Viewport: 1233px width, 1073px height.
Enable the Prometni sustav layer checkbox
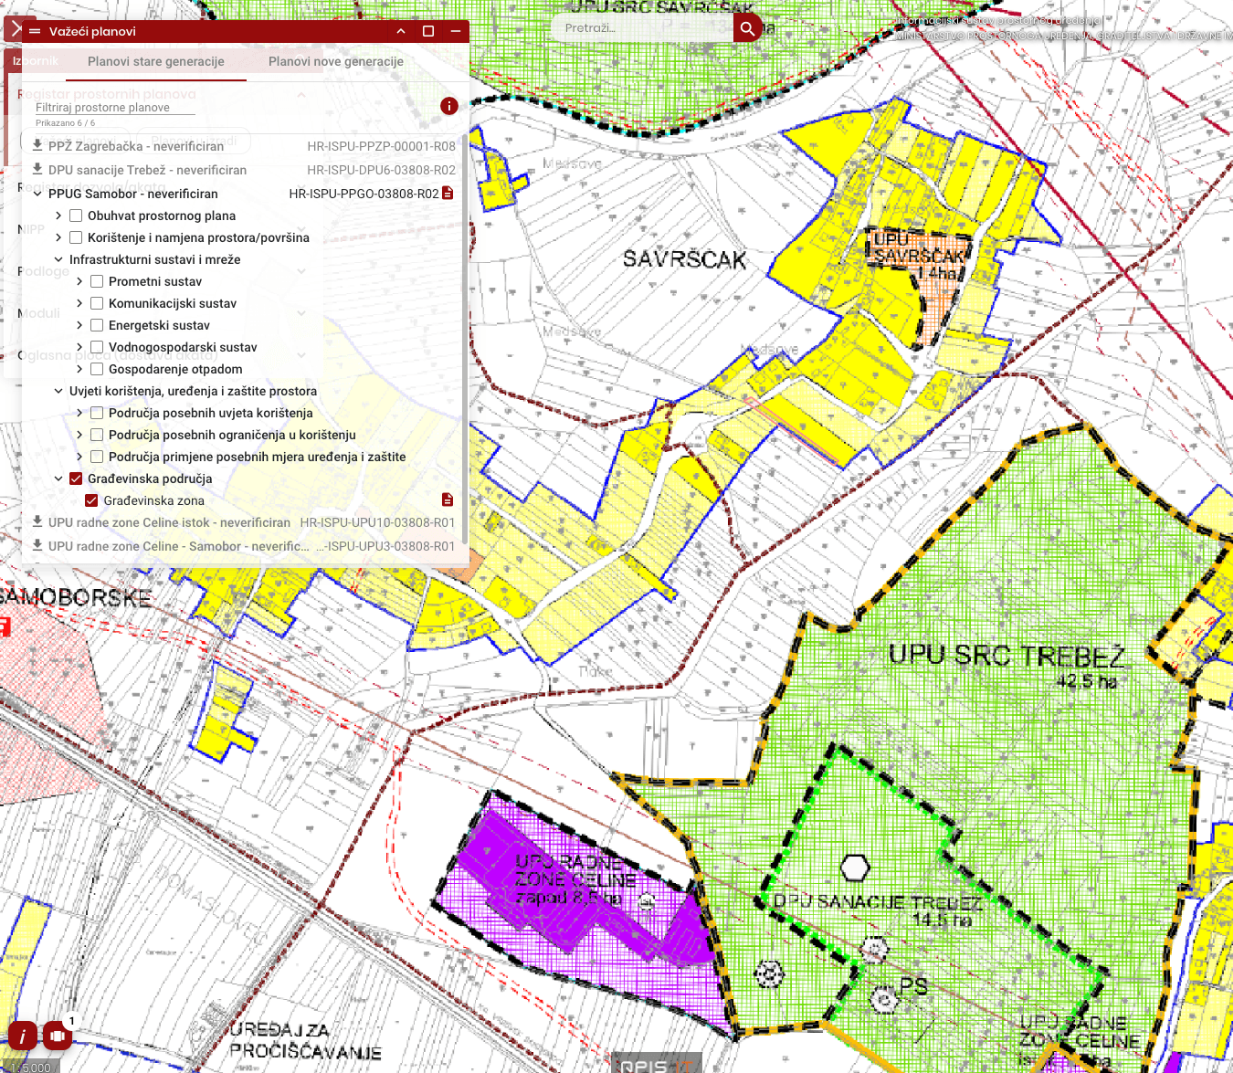pos(97,281)
